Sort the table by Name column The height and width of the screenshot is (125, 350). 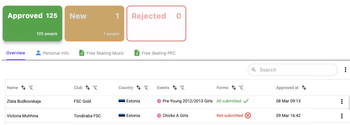click(24, 88)
